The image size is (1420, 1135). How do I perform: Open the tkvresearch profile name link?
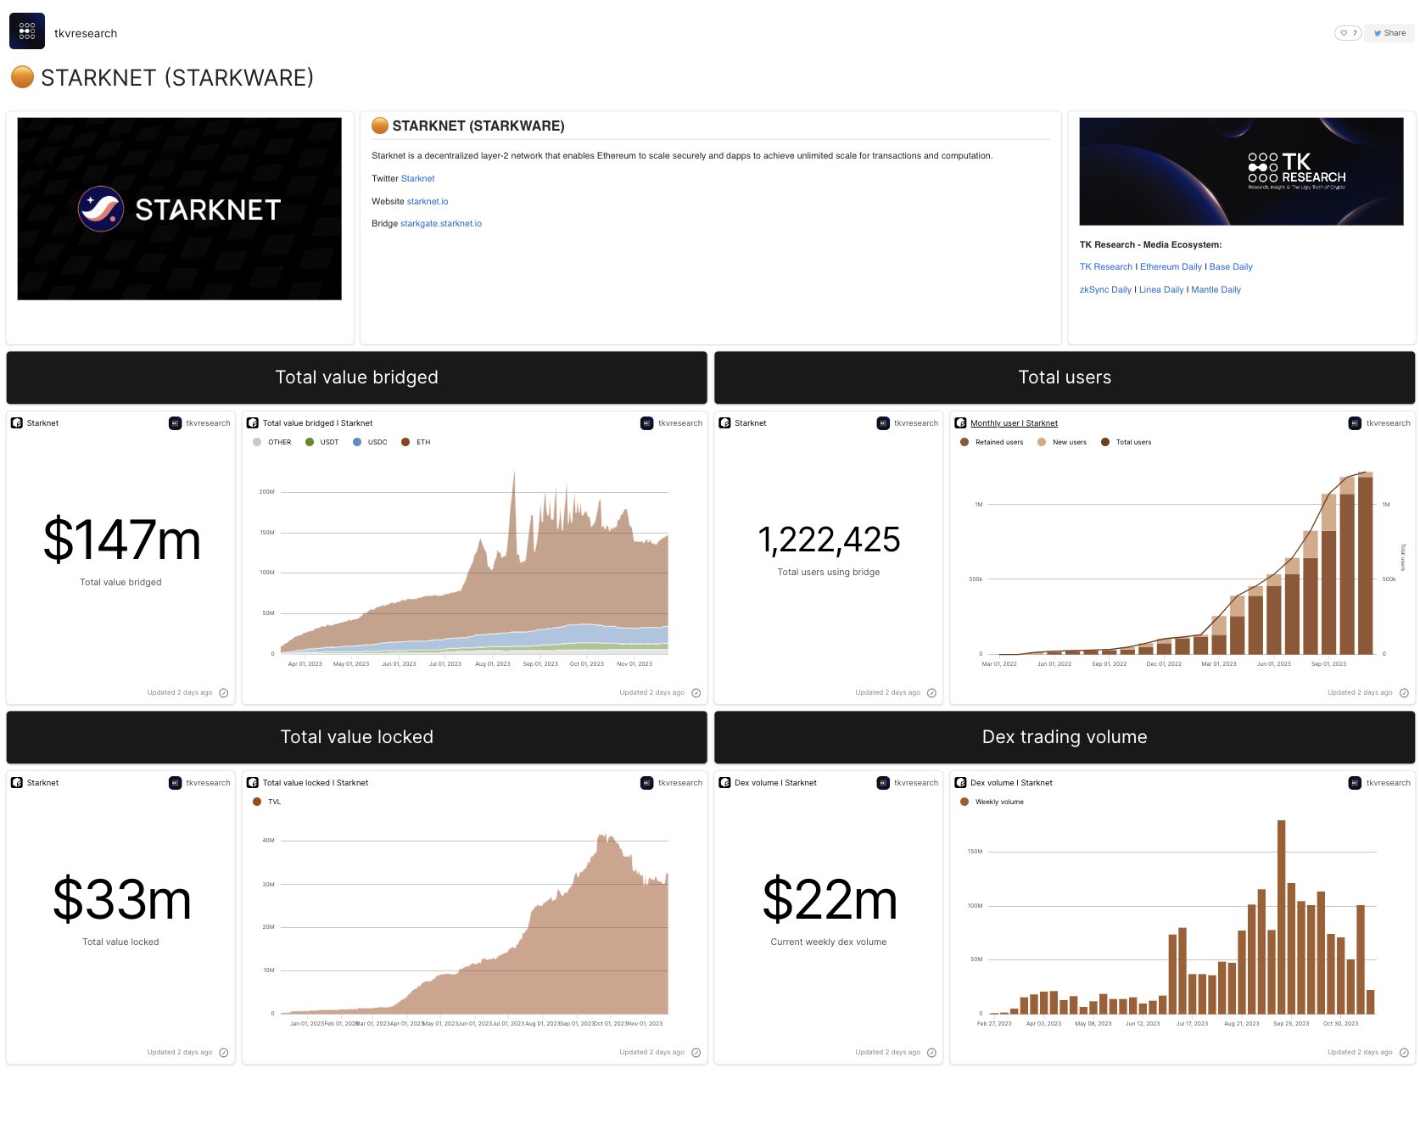coord(86,33)
